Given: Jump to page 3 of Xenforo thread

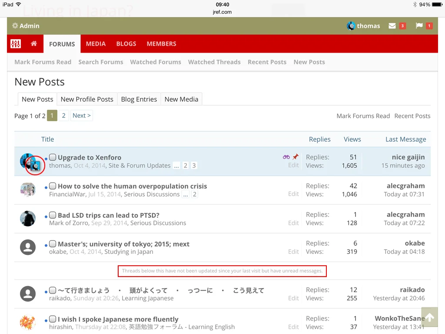Looking at the screenshot, I should pyautogui.click(x=194, y=166).
